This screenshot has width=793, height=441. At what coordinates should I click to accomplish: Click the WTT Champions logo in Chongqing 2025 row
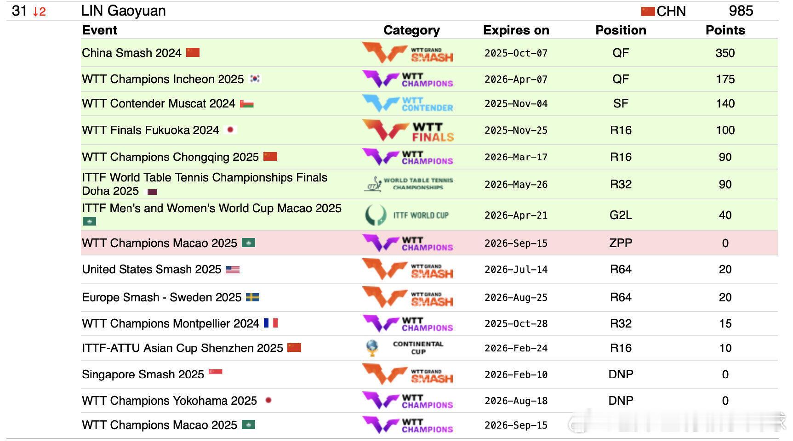[x=408, y=157]
